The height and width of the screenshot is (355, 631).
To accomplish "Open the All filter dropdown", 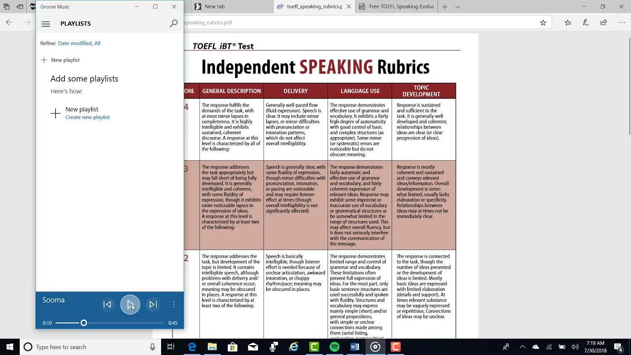I will [x=97, y=43].
